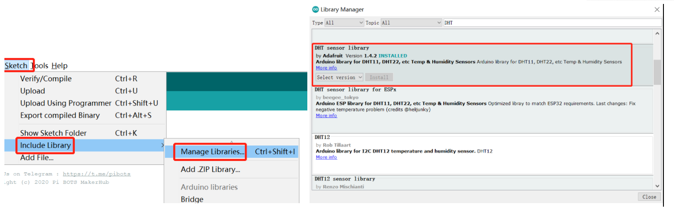Click the library list scrollbar thumb
The width and height of the screenshot is (674, 215).
(x=657, y=73)
